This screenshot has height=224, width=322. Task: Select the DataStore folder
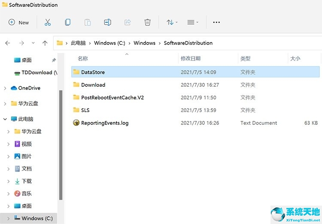coord(195,72)
